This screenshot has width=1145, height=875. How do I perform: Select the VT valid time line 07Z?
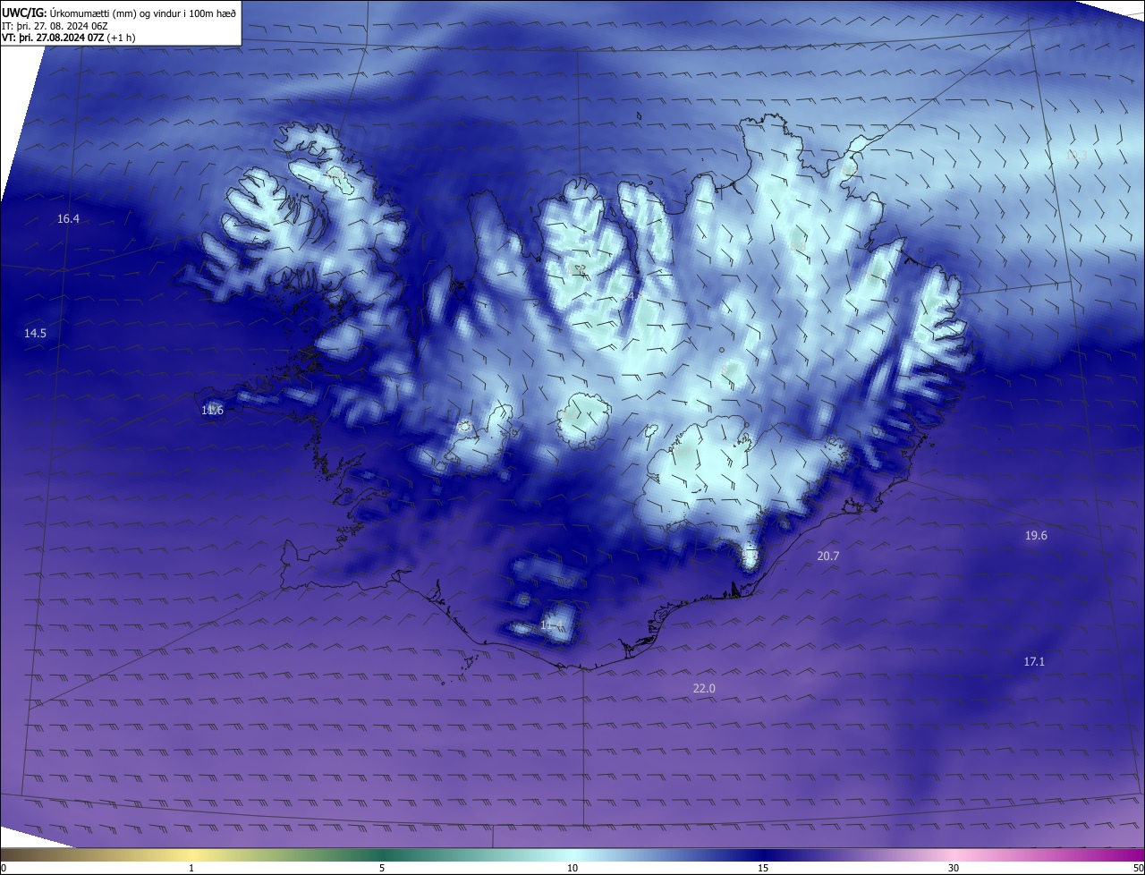click(x=68, y=38)
